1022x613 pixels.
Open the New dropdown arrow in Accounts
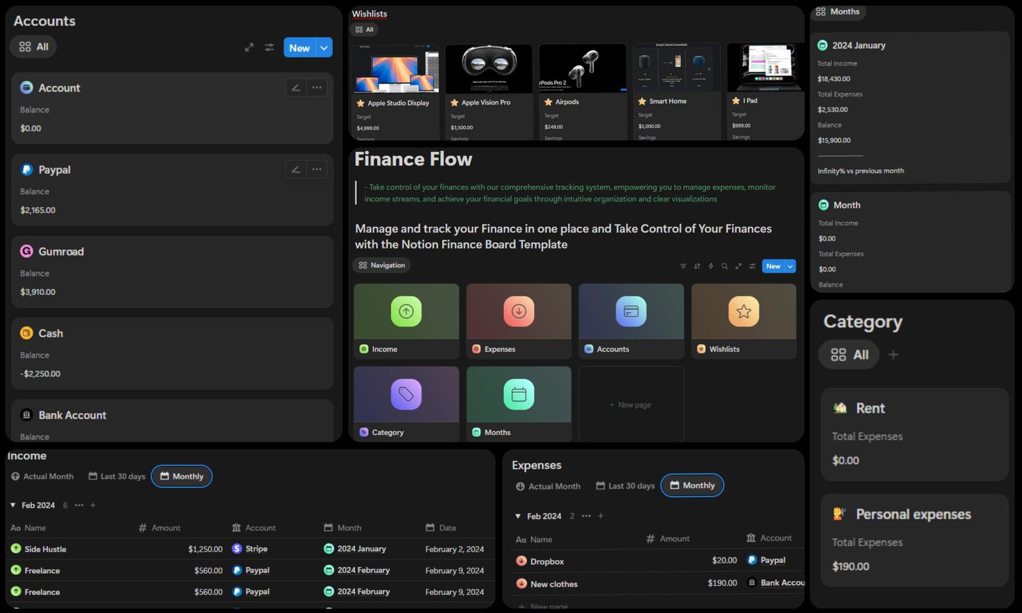click(324, 47)
